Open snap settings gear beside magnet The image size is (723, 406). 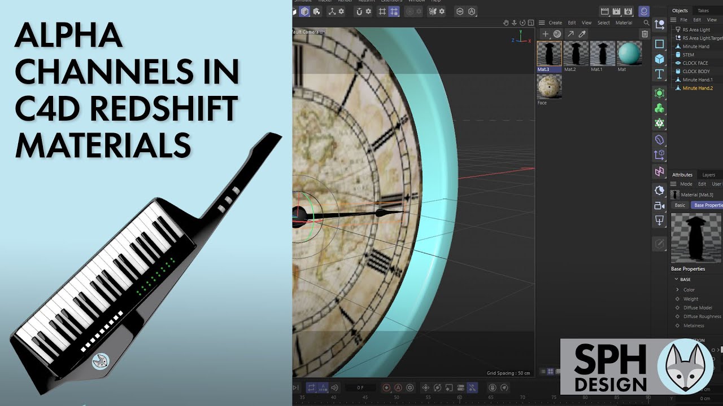tap(368, 11)
